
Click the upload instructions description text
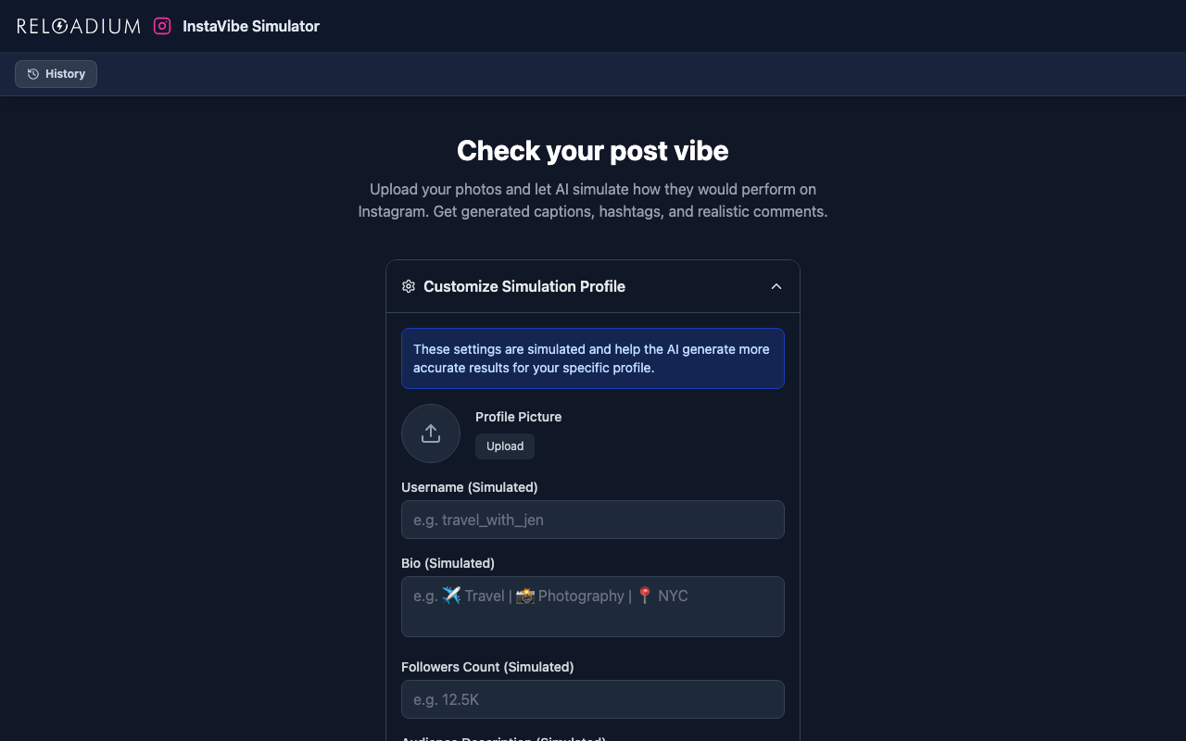(593, 200)
